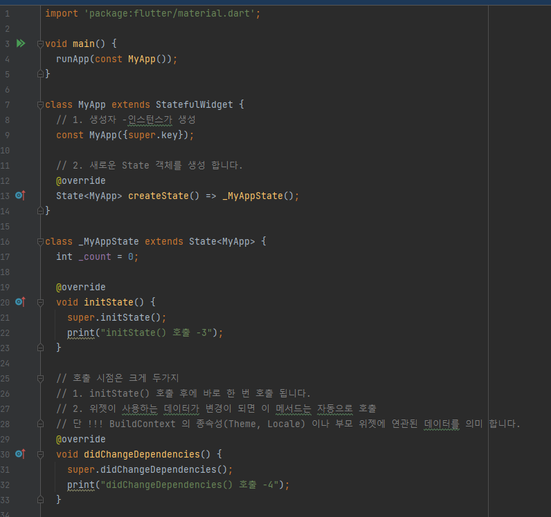Collapse class MyApp fold marker

(x=40, y=104)
